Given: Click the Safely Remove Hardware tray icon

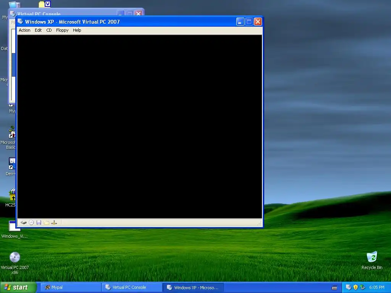Looking at the screenshot, I should pyautogui.click(x=363, y=287).
